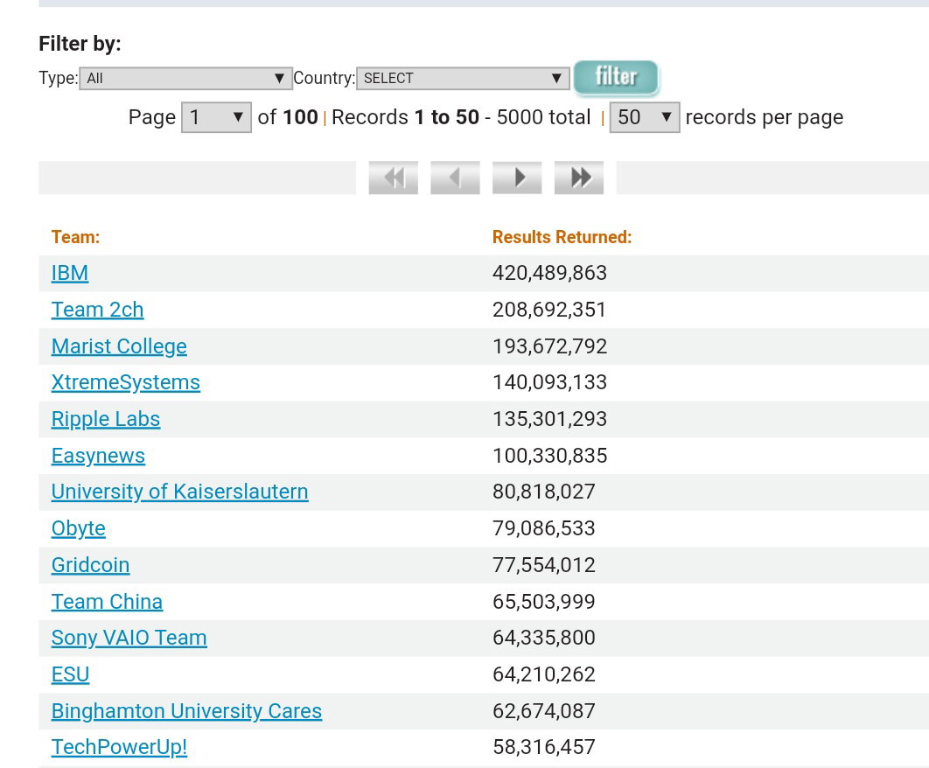Screen dimensions: 929x768
Task: Select the value 58,316,457
Action: click(x=544, y=748)
